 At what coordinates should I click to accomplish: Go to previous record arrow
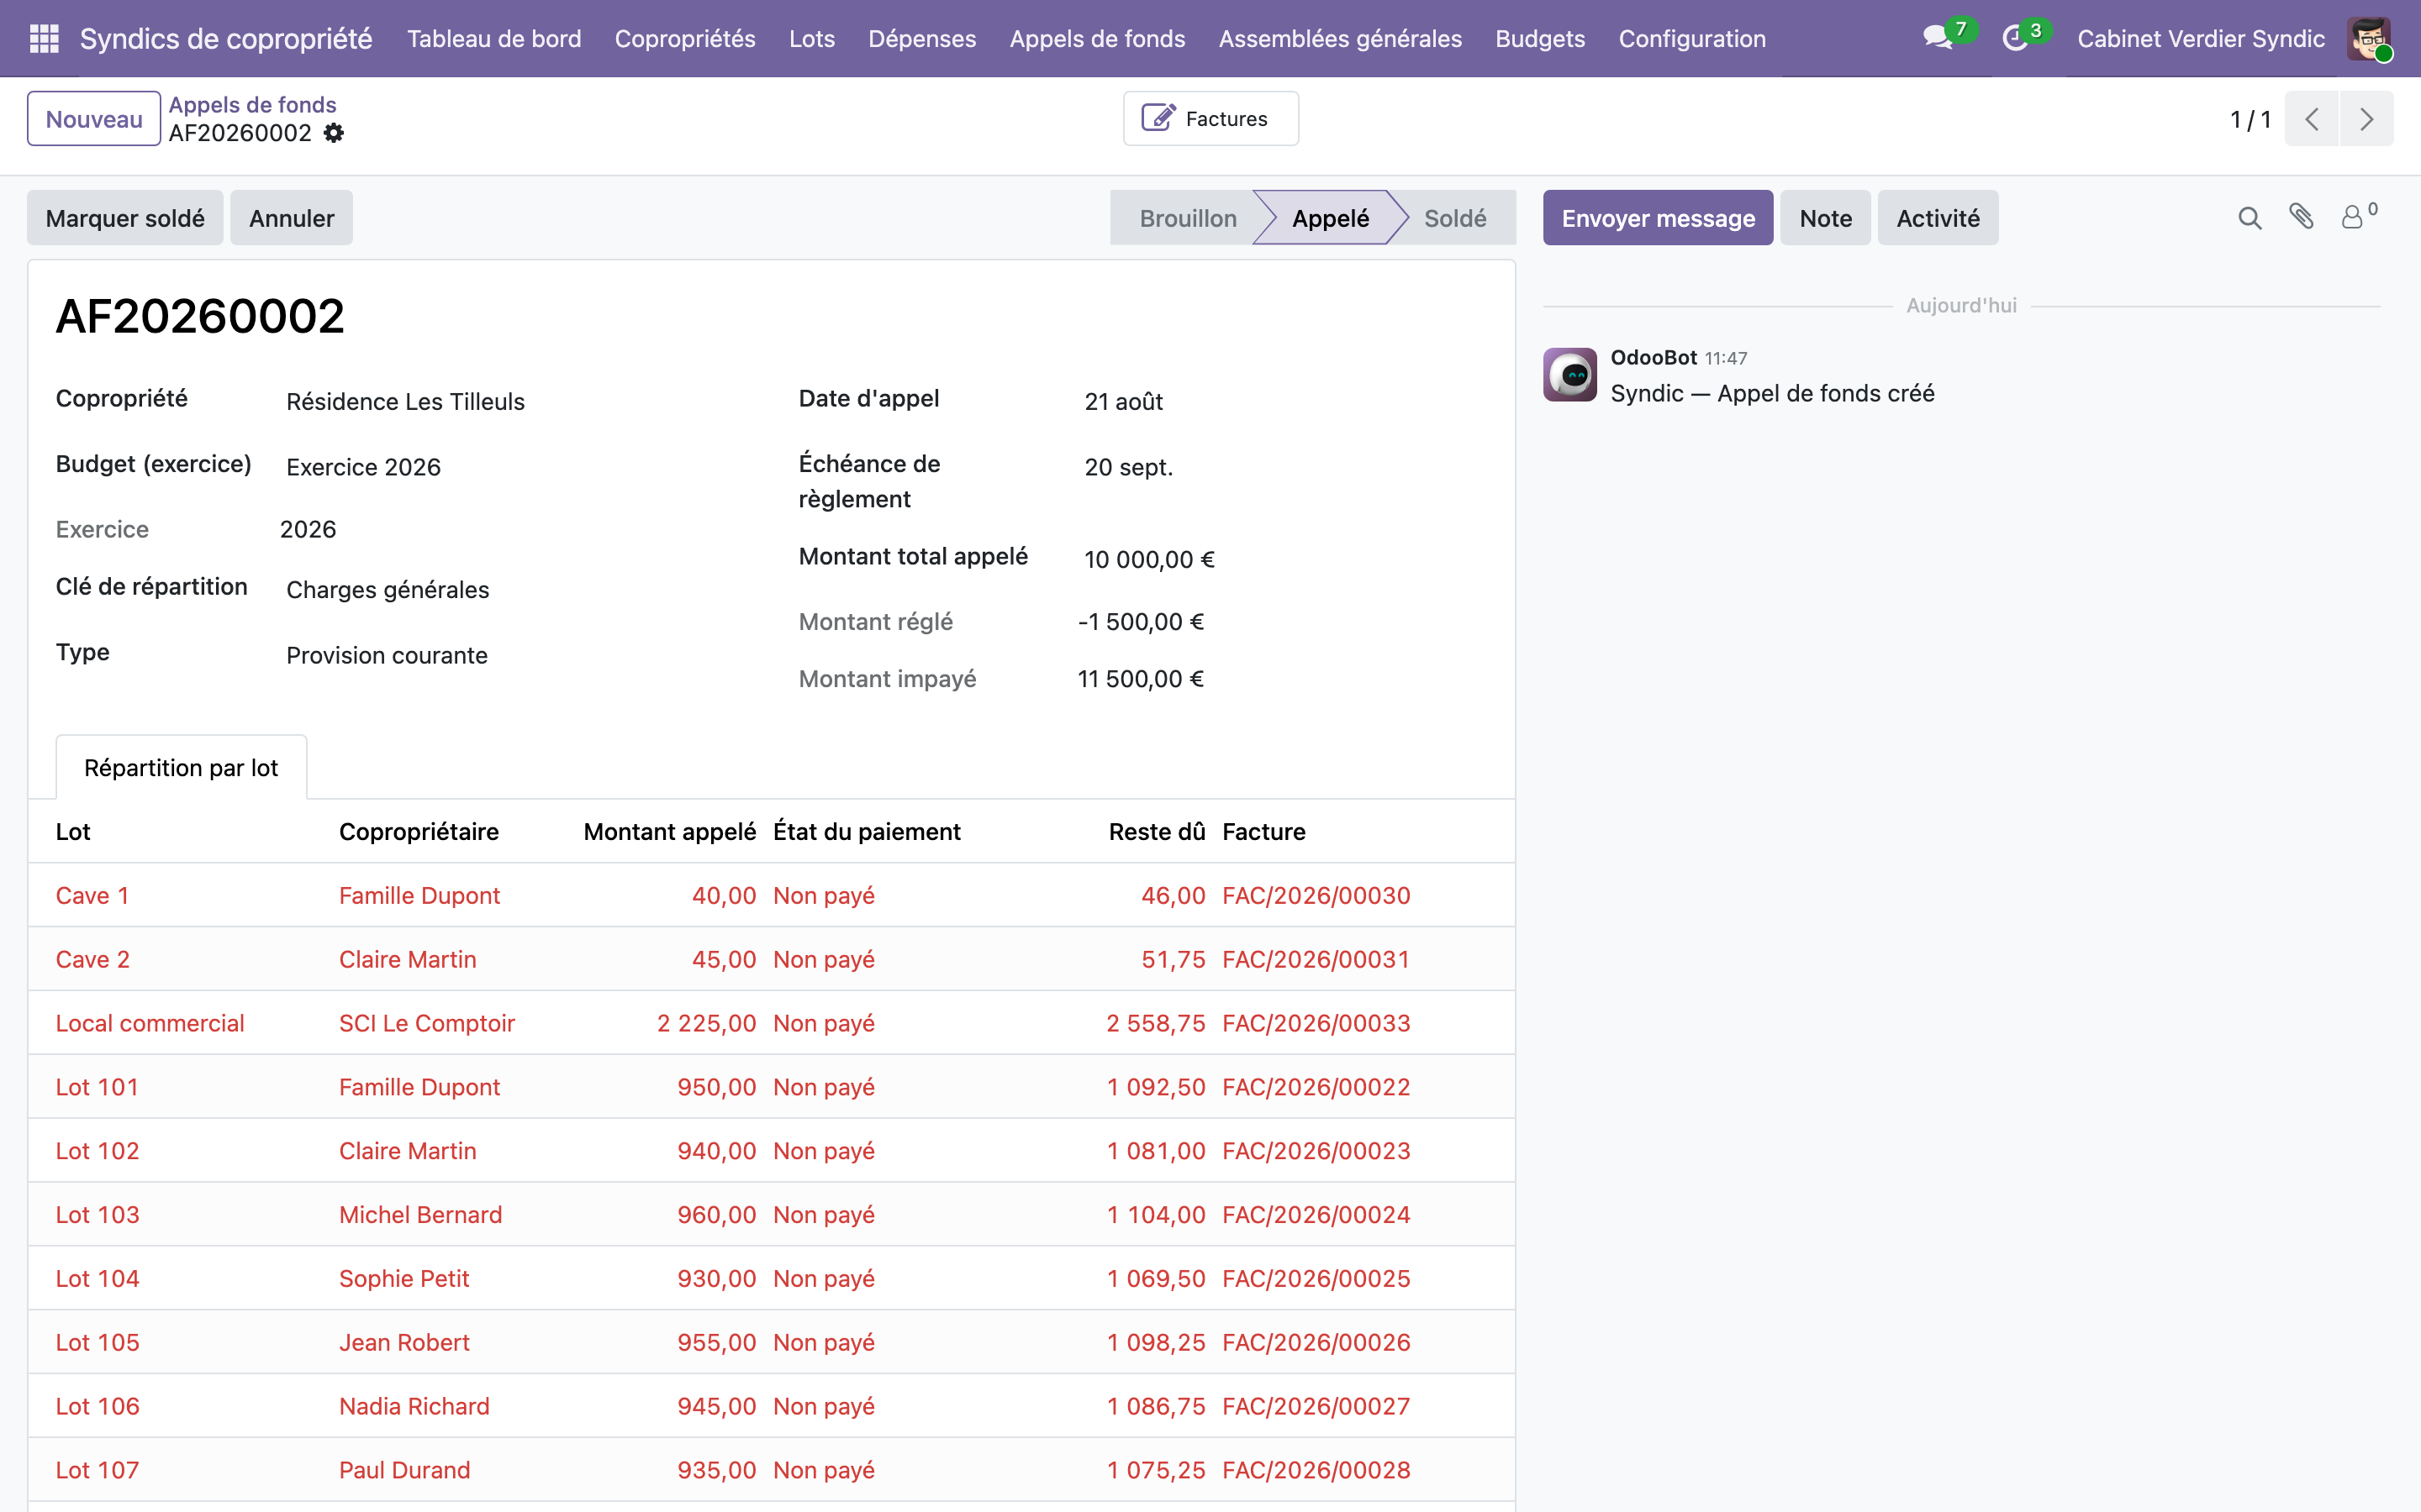click(x=2312, y=119)
